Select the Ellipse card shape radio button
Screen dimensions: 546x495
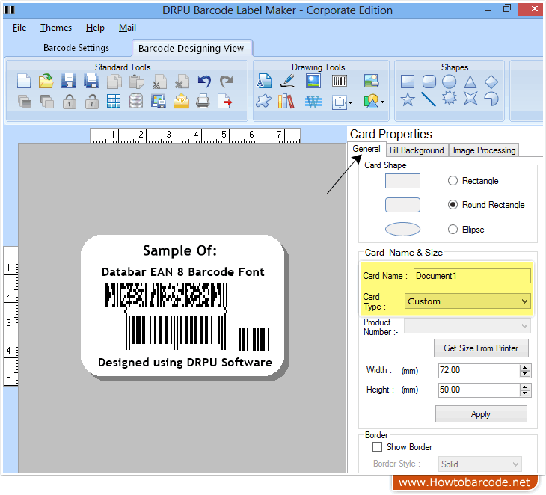453,229
